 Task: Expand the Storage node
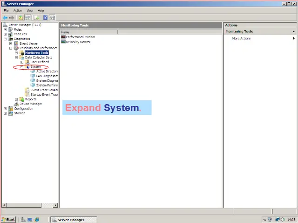coord(5,113)
